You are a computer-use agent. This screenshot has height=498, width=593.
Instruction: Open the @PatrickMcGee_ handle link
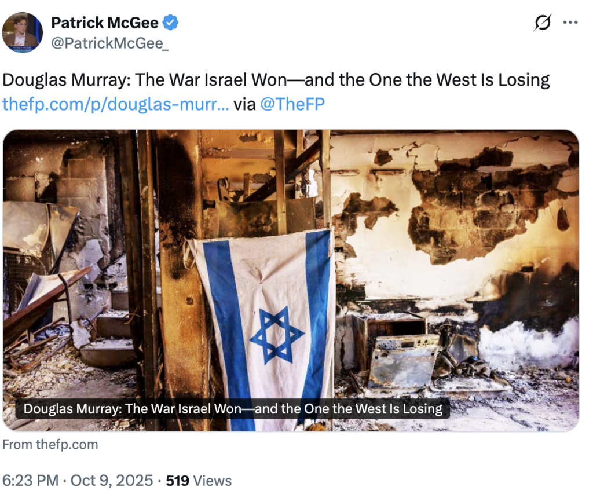pyautogui.click(x=110, y=43)
